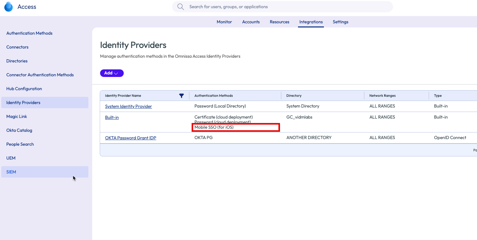
Task: Open Magic Link settings
Action: (x=17, y=116)
